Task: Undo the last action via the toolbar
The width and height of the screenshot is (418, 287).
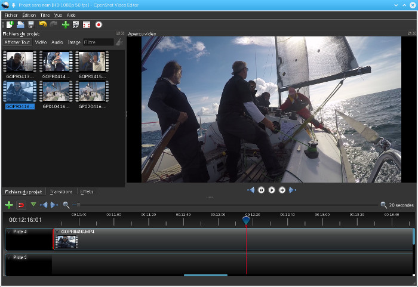Action: point(42,24)
